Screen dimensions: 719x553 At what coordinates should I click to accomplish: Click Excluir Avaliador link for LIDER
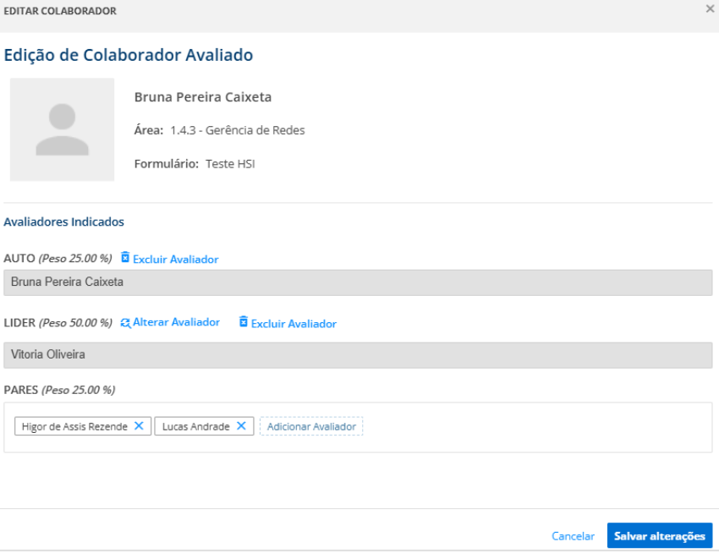click(x=294, y=324)
